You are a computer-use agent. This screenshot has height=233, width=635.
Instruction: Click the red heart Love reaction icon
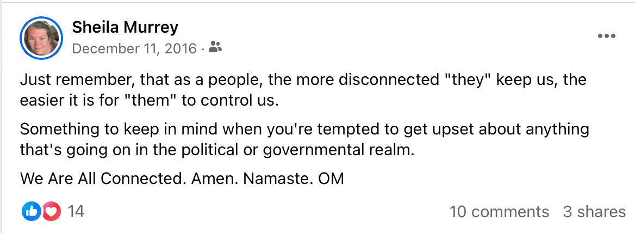coord(51,211)
